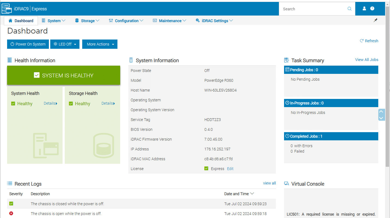Select iDRAC firmware version 7.00.45.00

(x=213, y=139)
